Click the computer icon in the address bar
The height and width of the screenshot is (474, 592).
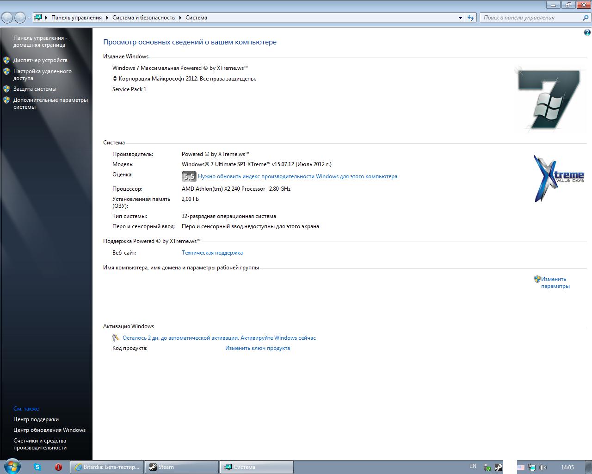[38, 18]
